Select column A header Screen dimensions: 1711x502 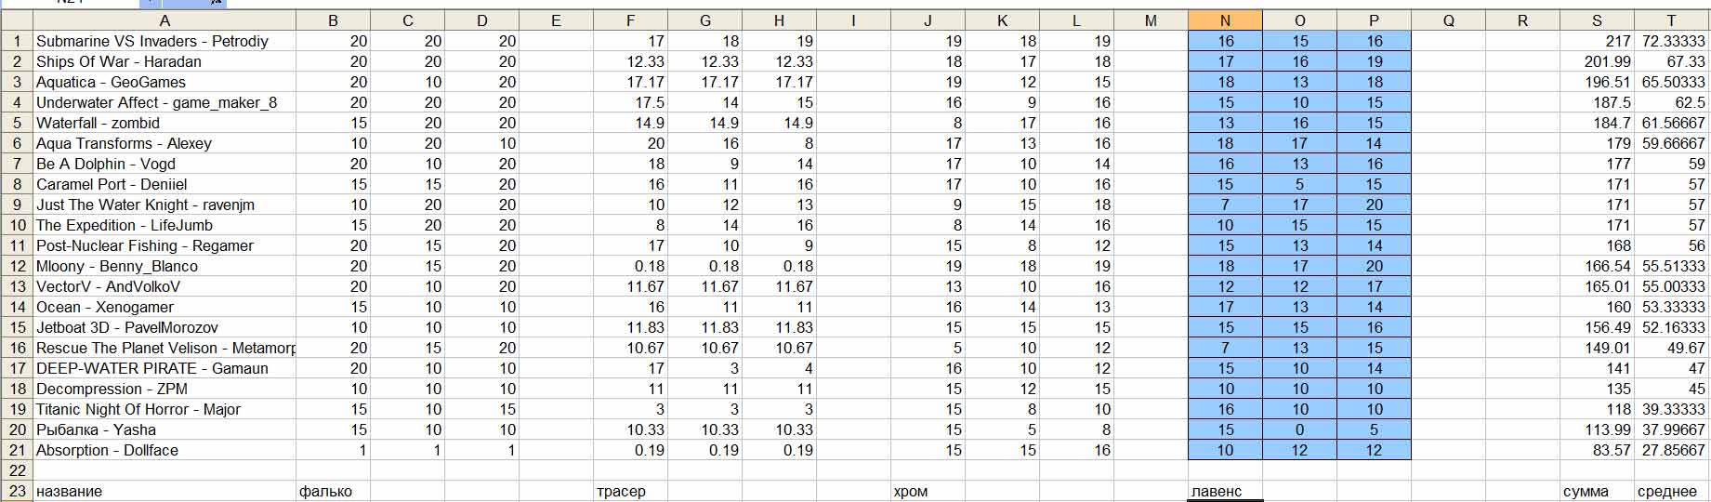click(165, 20)
